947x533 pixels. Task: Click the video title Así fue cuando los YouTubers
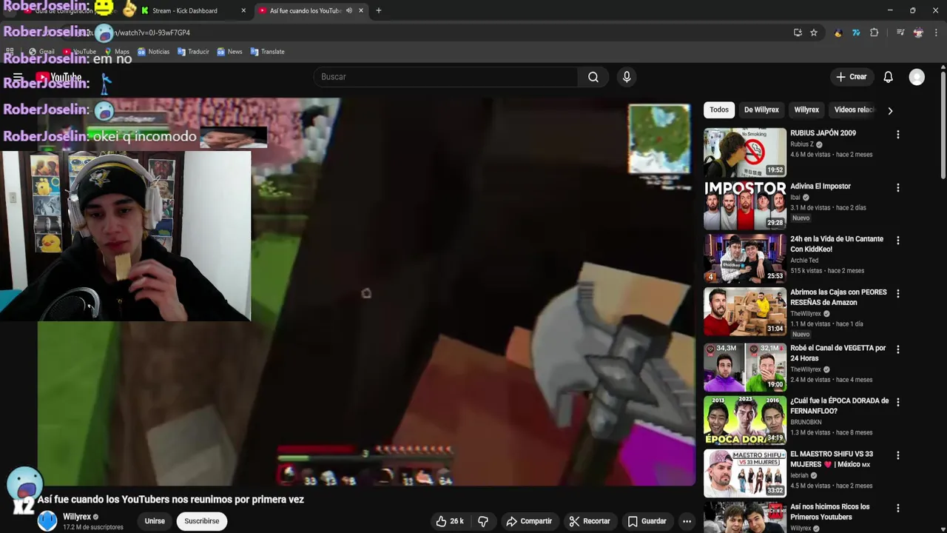click(171, 500)
